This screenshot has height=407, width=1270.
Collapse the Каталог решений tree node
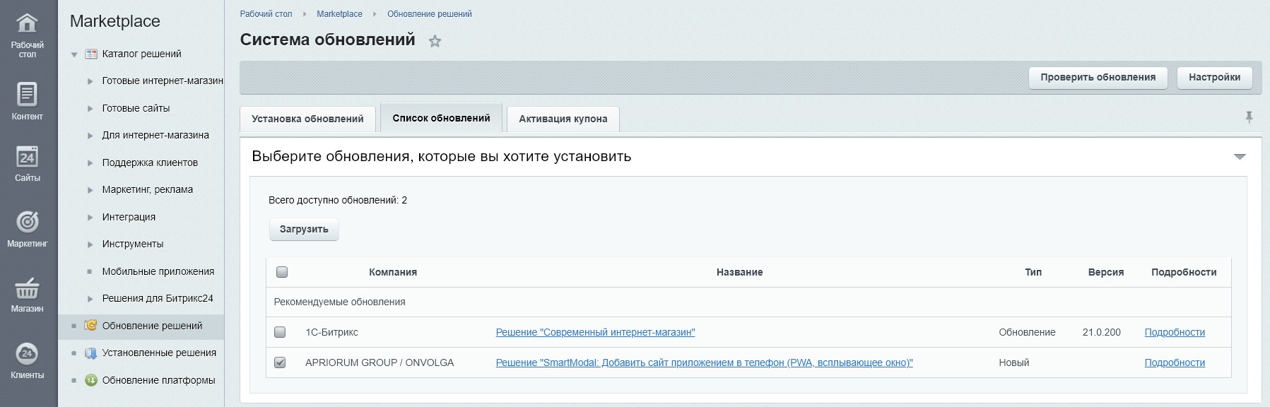74,54
